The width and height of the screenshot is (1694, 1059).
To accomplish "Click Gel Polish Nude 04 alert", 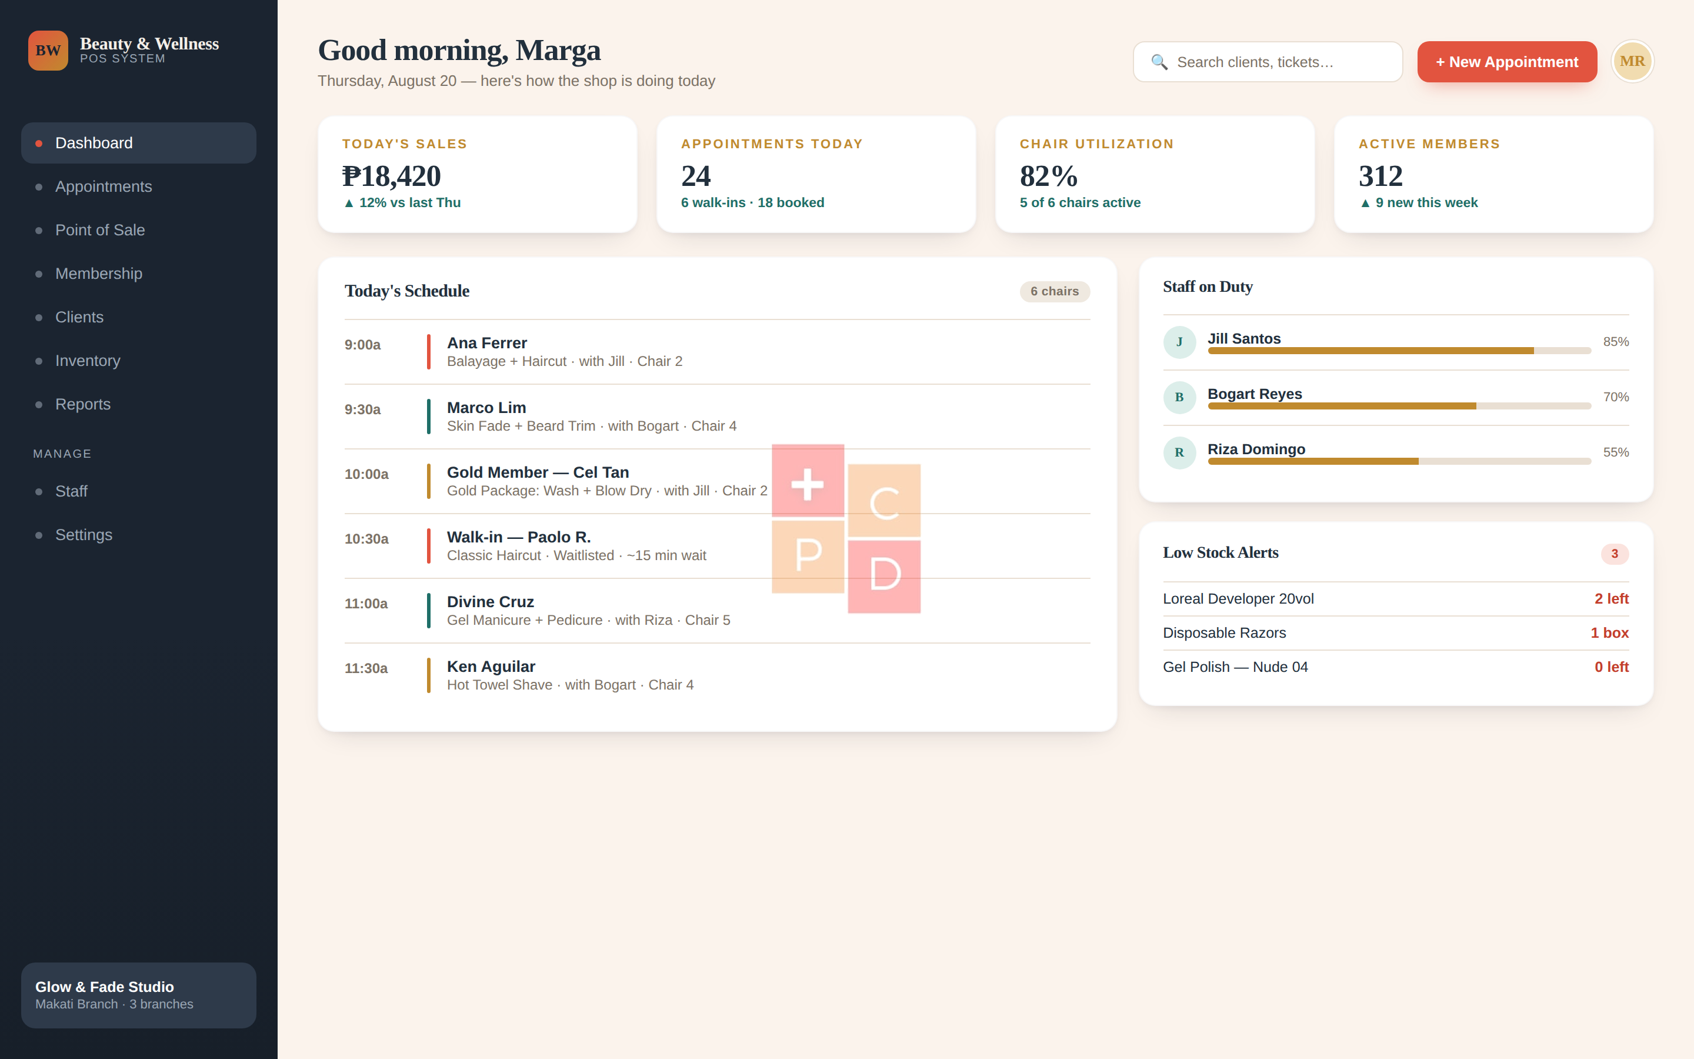I will pos(1396,668).
